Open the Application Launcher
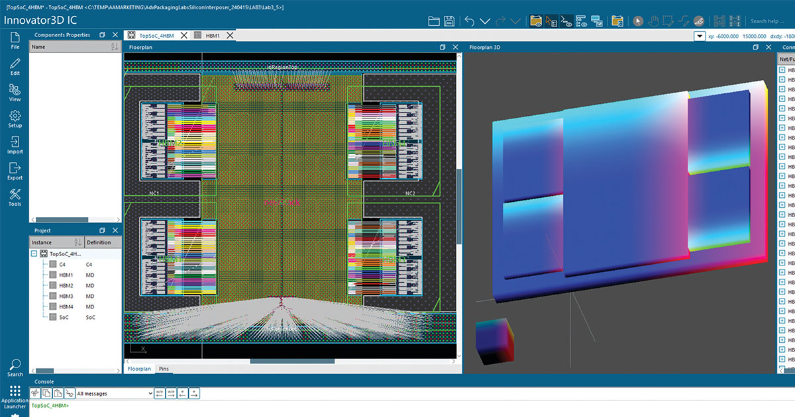The width and height of the screenshot is (795, 417). coord(15,398)
